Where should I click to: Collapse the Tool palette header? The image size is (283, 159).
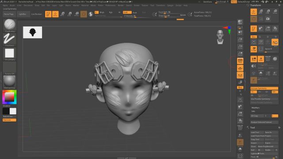252,128
